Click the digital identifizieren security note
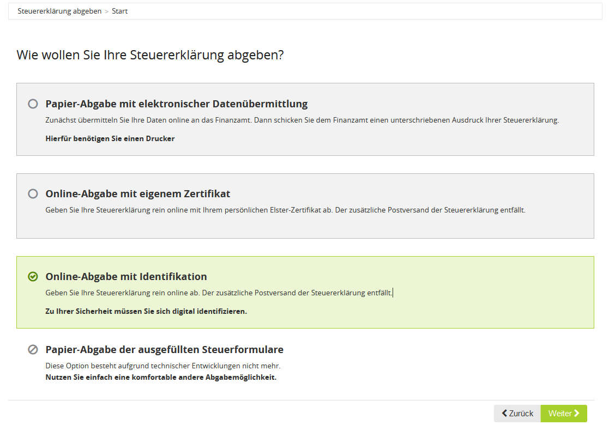 (146, 312)
